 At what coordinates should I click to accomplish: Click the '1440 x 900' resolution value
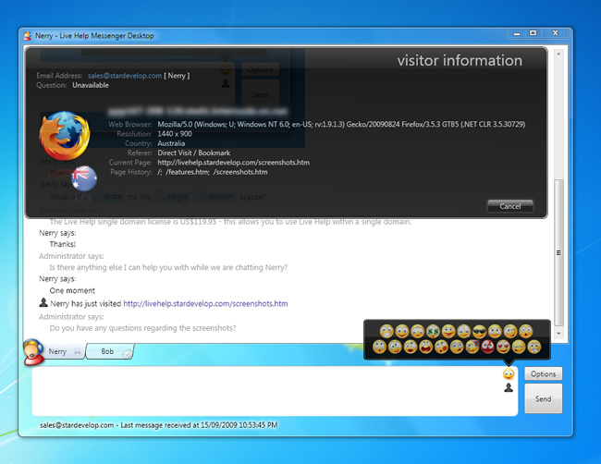point(175,134)
